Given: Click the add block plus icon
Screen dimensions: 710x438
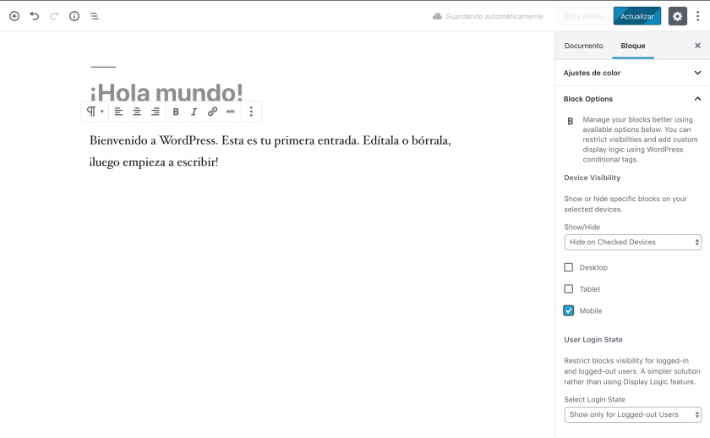Looking at the screenshot, I should pyautogui.click(x=14, y=16).
